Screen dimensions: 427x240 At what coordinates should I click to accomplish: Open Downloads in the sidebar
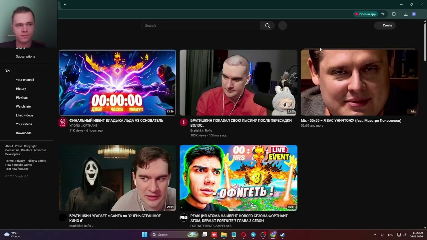(24, 133)
